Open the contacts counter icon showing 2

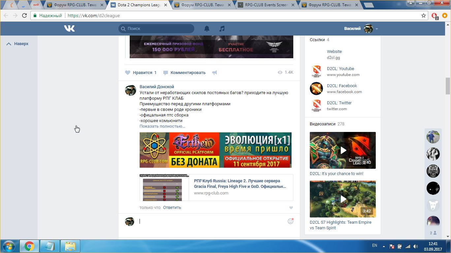[x=433, y=233]
